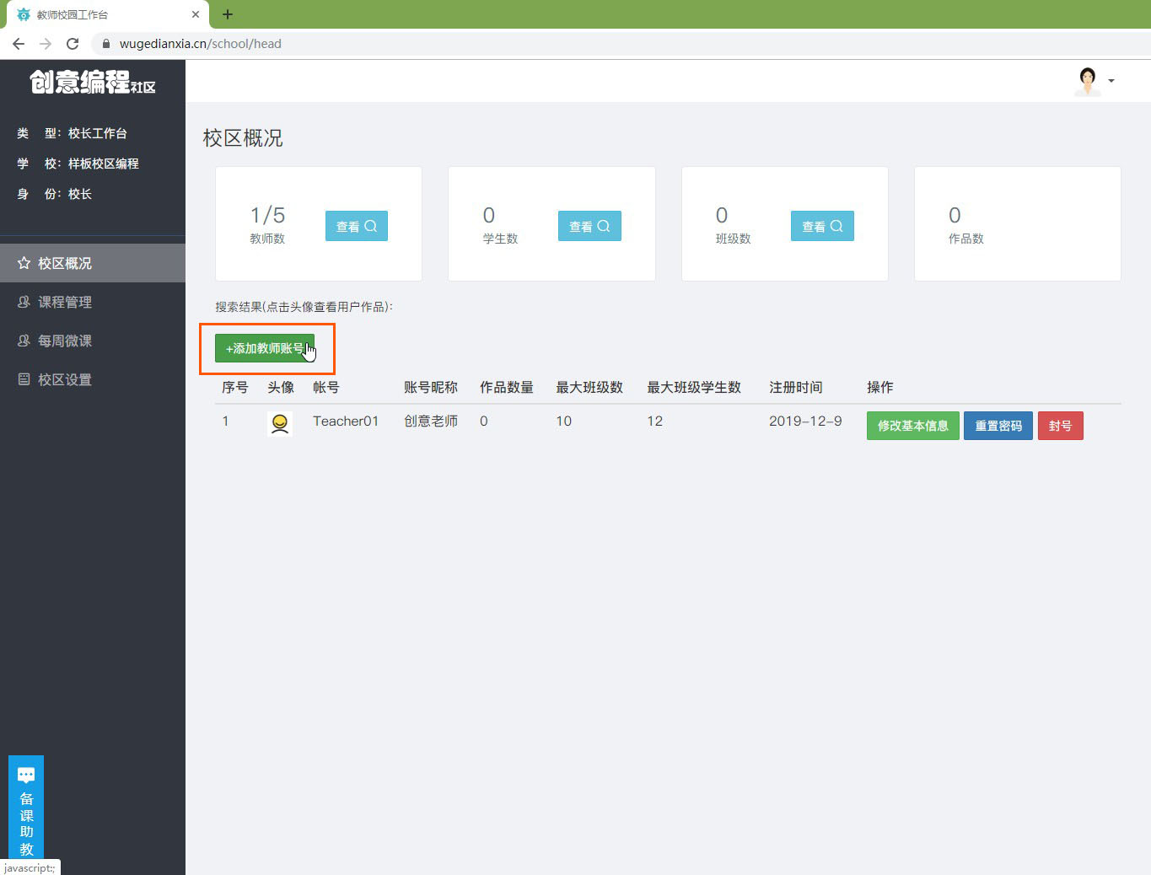View the 学生数 card details

tap(589, 226)
